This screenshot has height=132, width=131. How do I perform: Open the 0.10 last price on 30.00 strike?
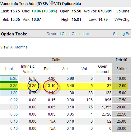14,129
